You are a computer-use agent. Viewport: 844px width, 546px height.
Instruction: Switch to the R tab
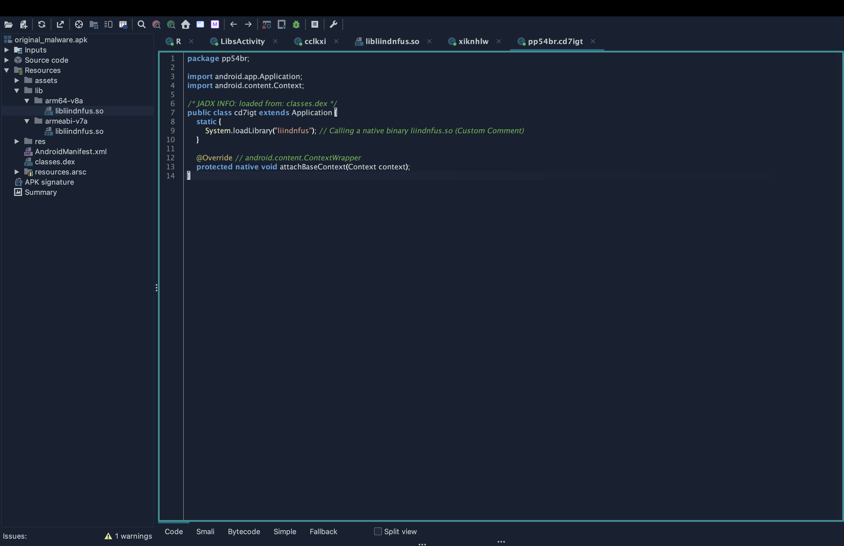point(178,42)
